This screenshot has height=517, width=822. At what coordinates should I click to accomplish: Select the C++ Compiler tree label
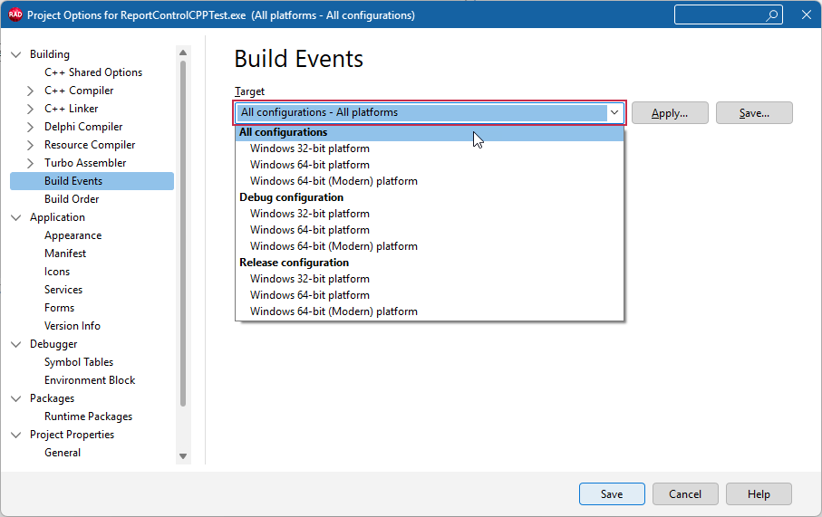coord(79,91)
